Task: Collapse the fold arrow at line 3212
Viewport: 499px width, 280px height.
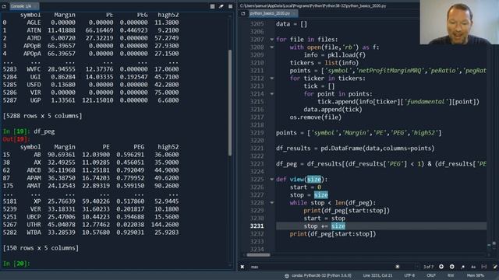Action: (272, 79)
